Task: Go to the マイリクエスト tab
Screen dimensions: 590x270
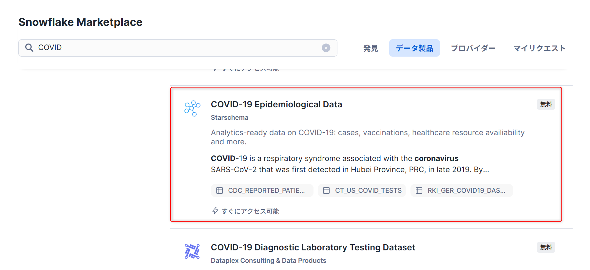Action: point(540,48)
